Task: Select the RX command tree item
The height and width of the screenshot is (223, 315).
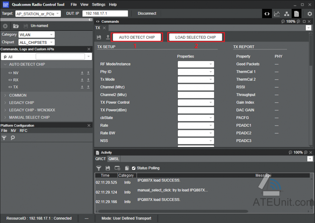Action: click(x=16, y=80)
